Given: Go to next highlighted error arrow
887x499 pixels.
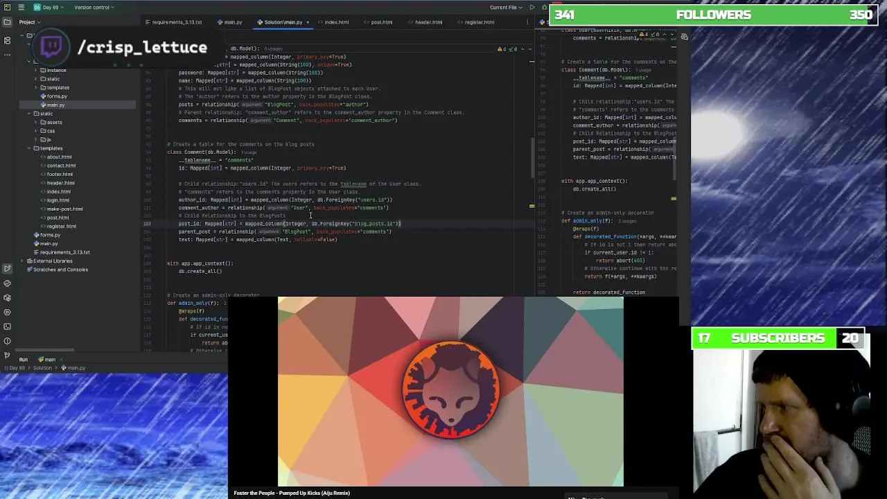Looking at the screenshot, I should point(529,49).
